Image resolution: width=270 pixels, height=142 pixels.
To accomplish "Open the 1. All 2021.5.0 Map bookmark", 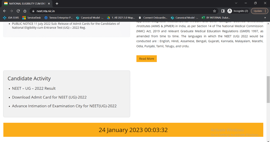I will coord(121,18).
